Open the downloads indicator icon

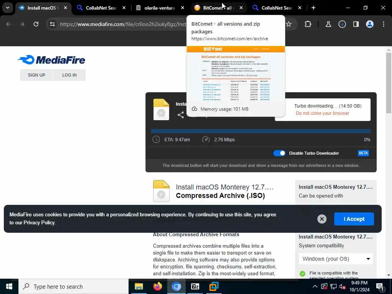[x=342, y=24]
